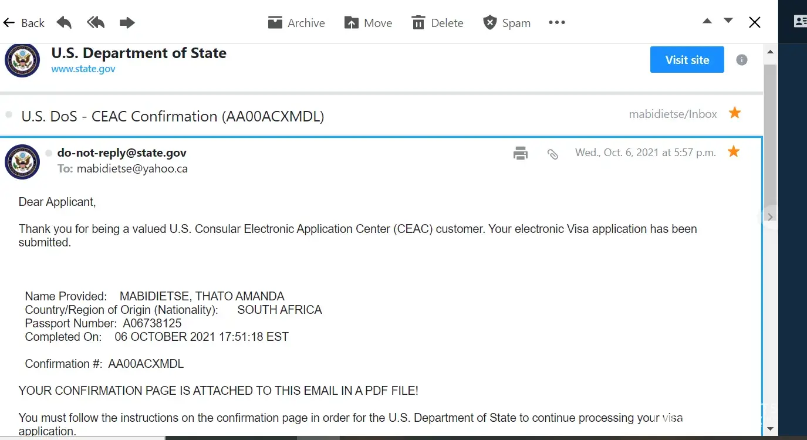Open the Move menu
Image resolution: width=807 pixels, height=440 pixels.
pos(368,23)
